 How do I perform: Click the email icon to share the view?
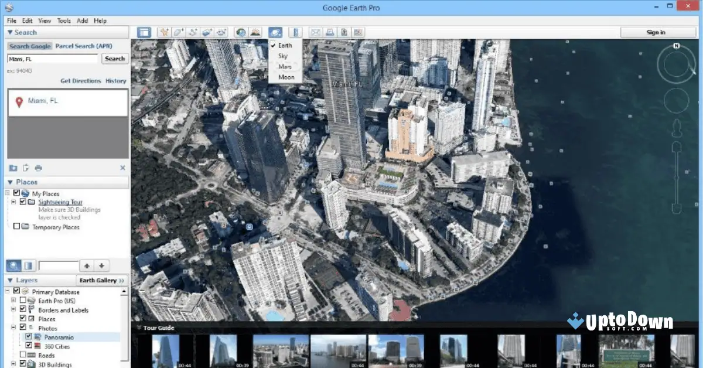tap(315, 32)
